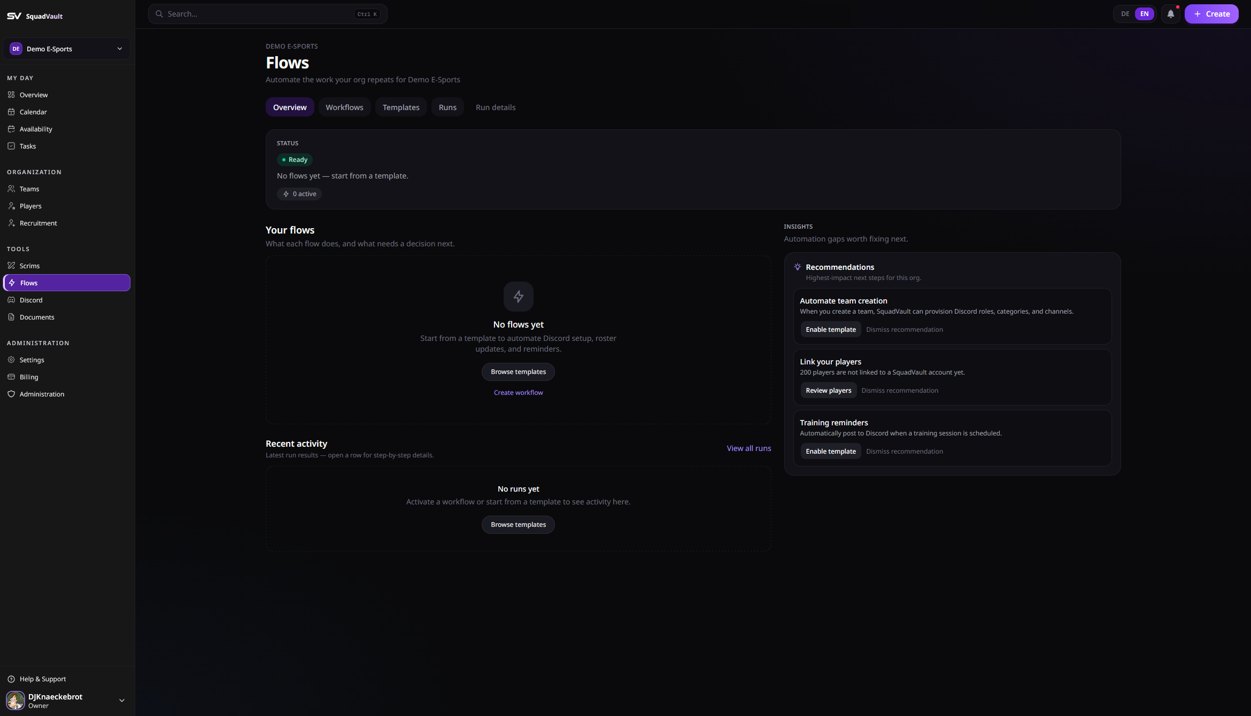The image size is (1251, 716).
Task: Enable template for Automate team creation
Action: pyautogui.click(x=831, y=330)
